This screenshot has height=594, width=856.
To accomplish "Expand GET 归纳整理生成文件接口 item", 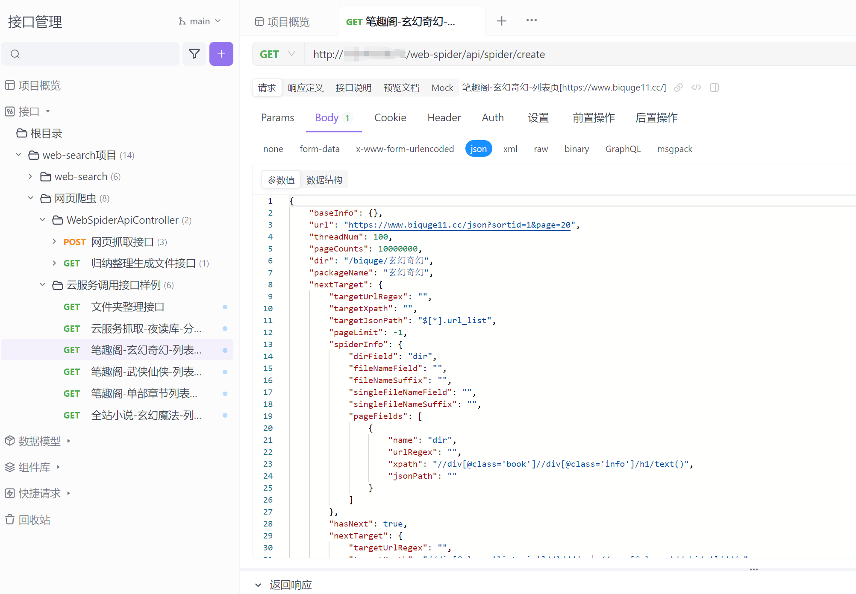I will pyautogui.click(x=54, y=263).
